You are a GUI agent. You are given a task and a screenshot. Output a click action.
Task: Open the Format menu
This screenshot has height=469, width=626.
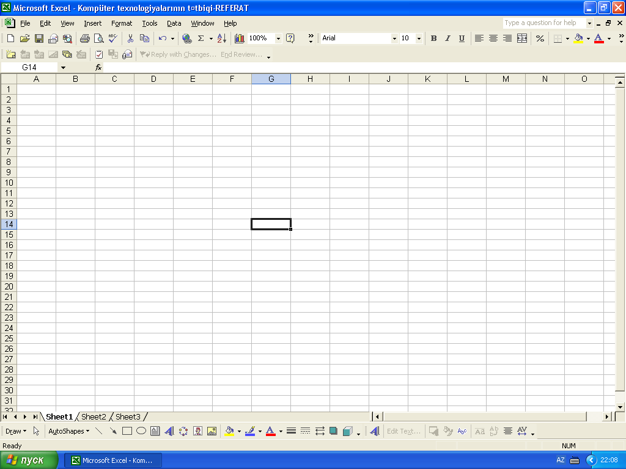coord(122,23)
